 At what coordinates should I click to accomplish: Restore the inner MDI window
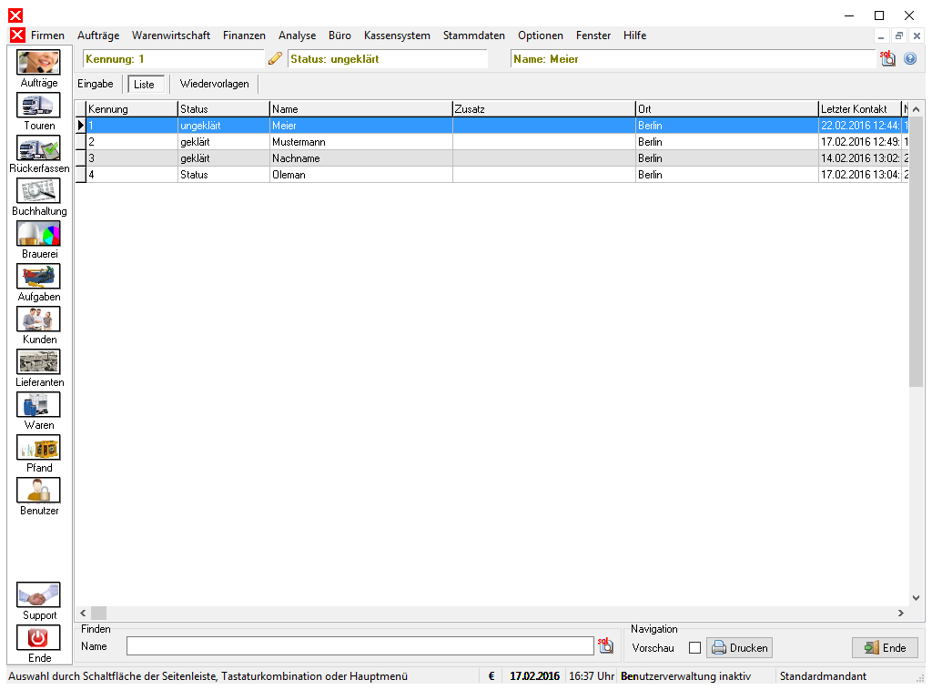point(898,36)
